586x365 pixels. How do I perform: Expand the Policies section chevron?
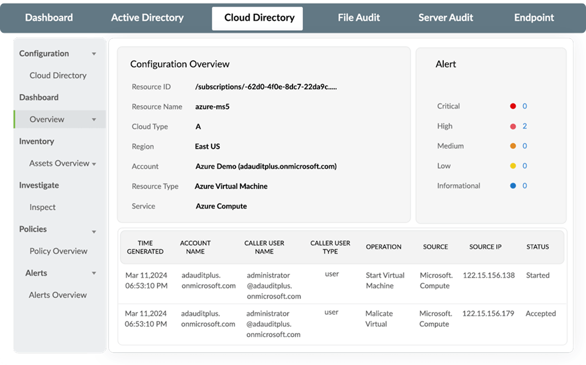coord(94,231)
